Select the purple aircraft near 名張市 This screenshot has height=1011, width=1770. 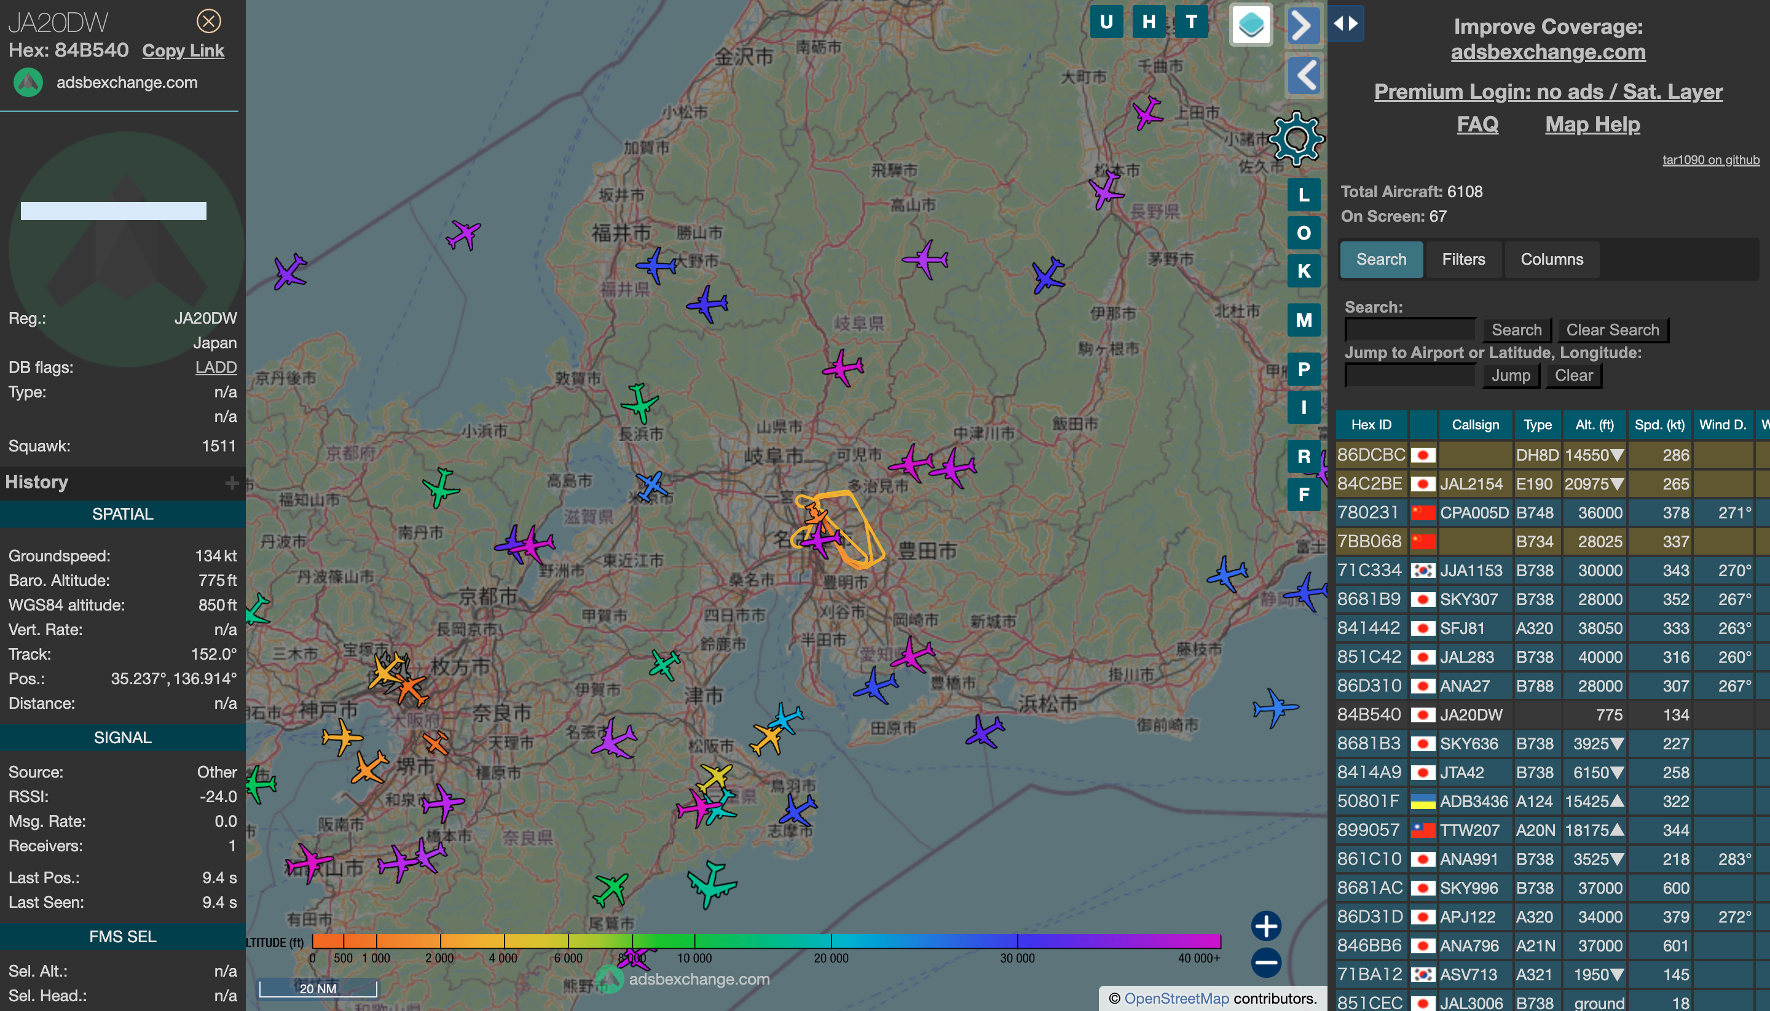pos(613,738)
